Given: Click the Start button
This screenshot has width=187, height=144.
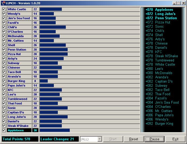Looking at the screenshot, I should [x=113, y=139].
